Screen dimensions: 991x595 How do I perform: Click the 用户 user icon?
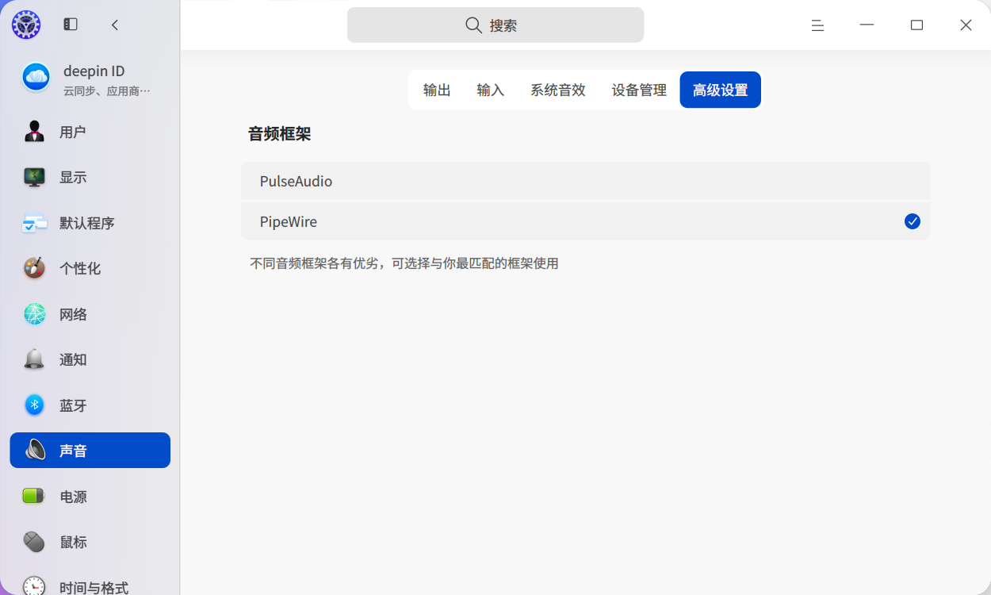(34, 132)
